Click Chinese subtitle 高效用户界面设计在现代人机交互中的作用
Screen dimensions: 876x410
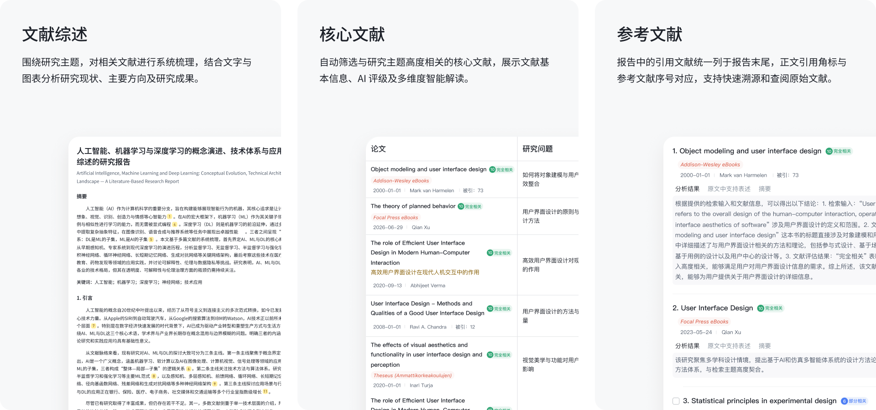425,272
